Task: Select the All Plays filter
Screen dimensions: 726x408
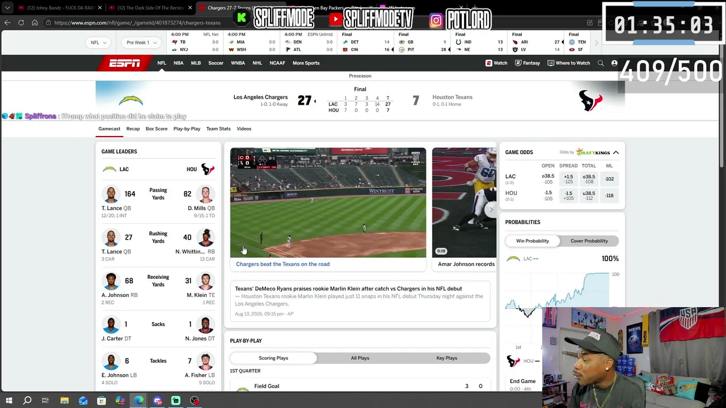Action: click(x=360, y=358)
